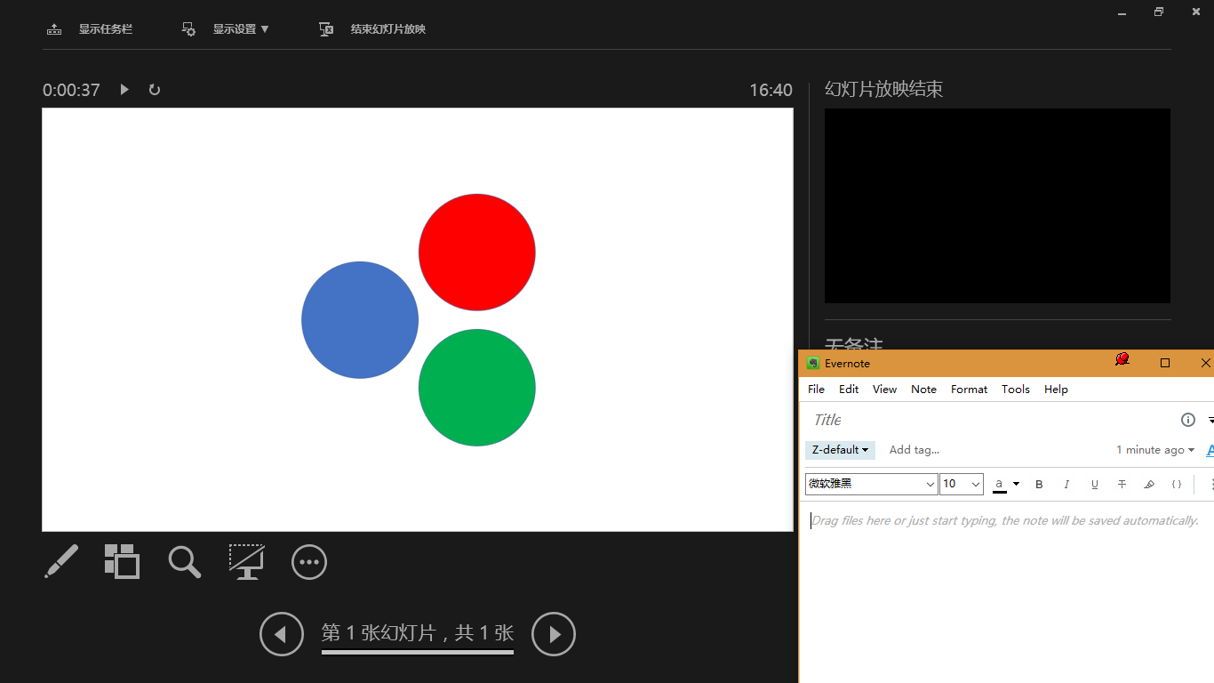This screenshot has width=1214, height=683.
Task: Restart the presentation timer
Action: [155, 89]
